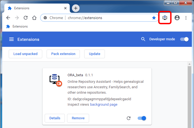Click the bookmark star in address bar
The image size is (194, 128).
pos(154,18)
